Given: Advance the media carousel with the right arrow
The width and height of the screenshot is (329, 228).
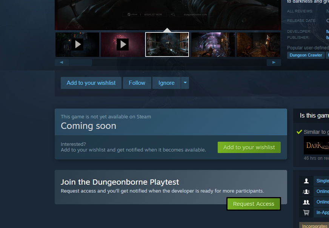Looking at the screenshot, I should tap(274, 62).
